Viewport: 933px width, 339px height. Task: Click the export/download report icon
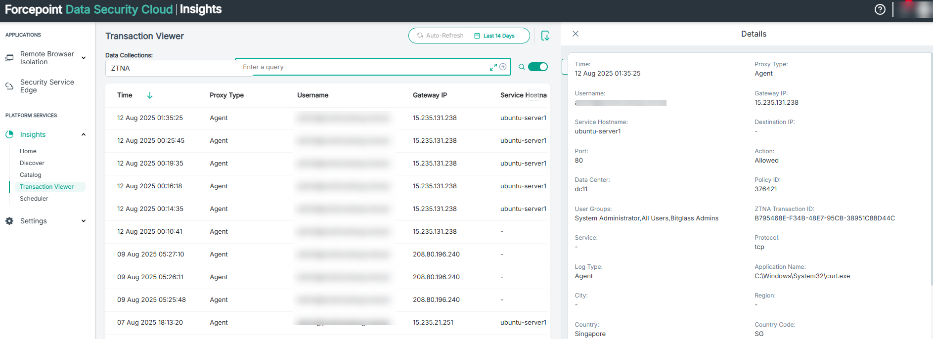coord(545,36)
